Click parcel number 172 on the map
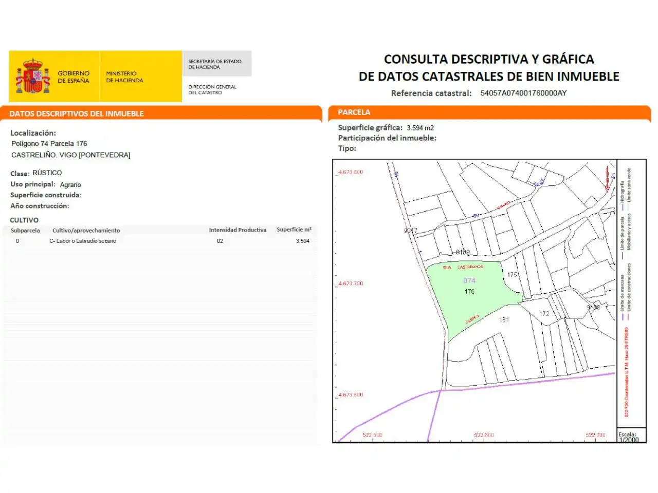The image size is (658, 493). tap(544, 314)
